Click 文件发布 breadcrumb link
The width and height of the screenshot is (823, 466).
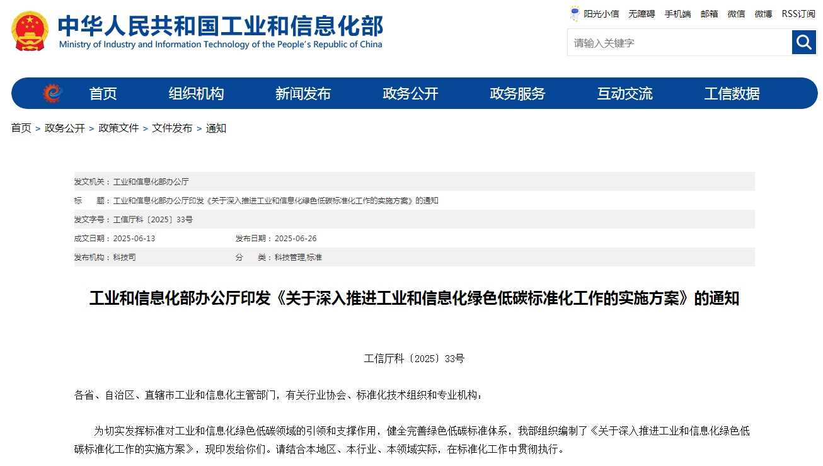pyautogui.click(x=172, y=128)
